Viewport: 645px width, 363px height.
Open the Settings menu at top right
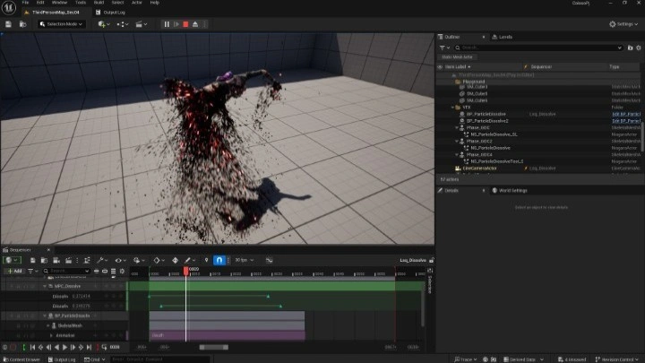click(x=623, y=24)
